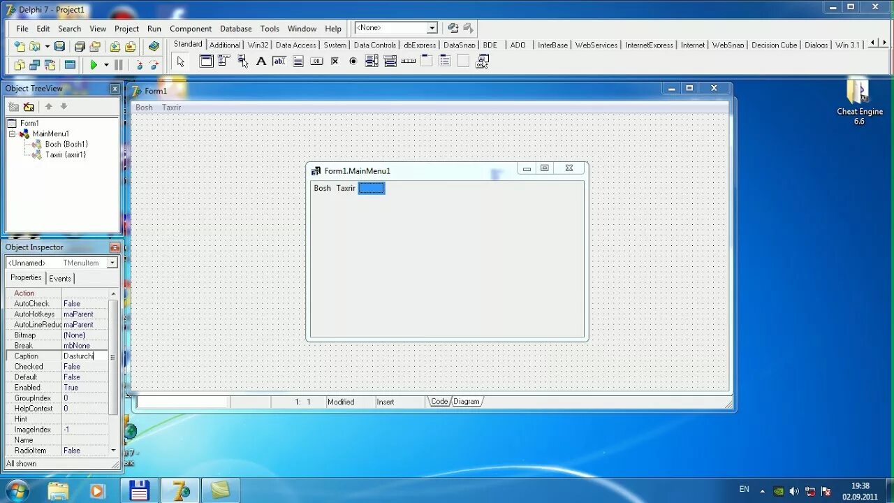Select the Edit component icon
This screenshot has height=503, width=894.
pos(279,61)
